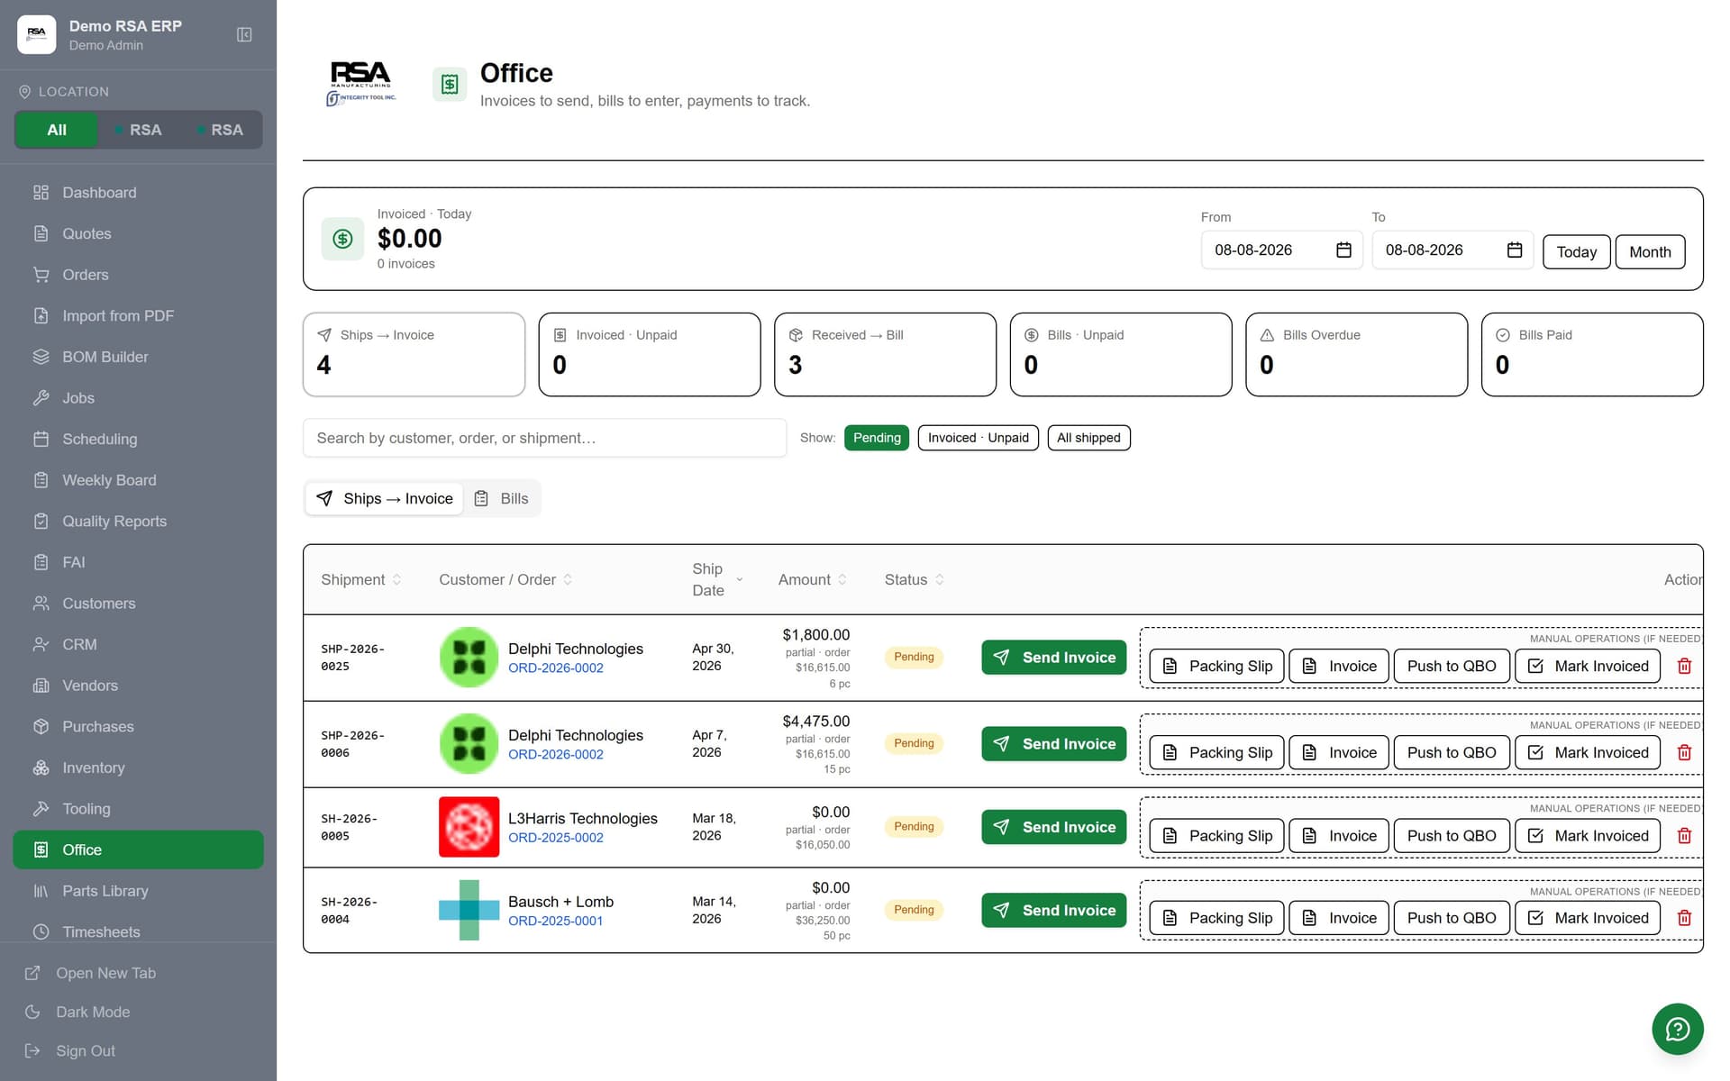Click the Orders cart icon
The height and width of the screenshot is (1081, 1730).
[x=41, y=275]
